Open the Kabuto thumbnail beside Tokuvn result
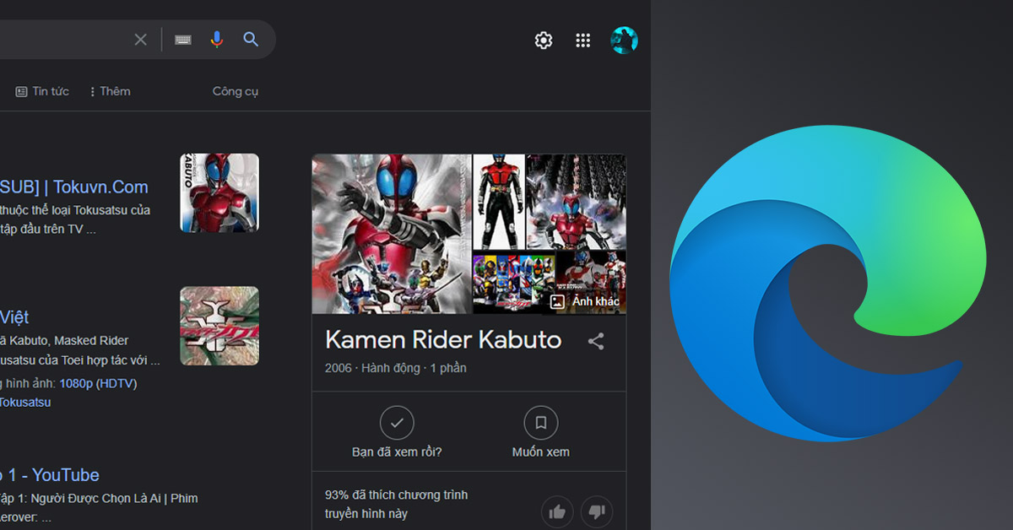The height and width of the screenshot is (530, 1013). (219, 192)
